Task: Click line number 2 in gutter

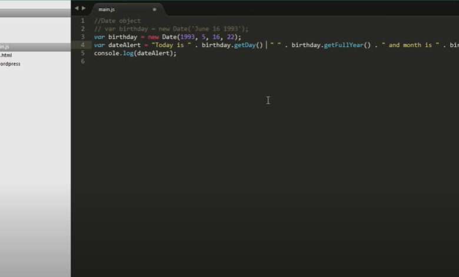Action: tap(82, 29)
